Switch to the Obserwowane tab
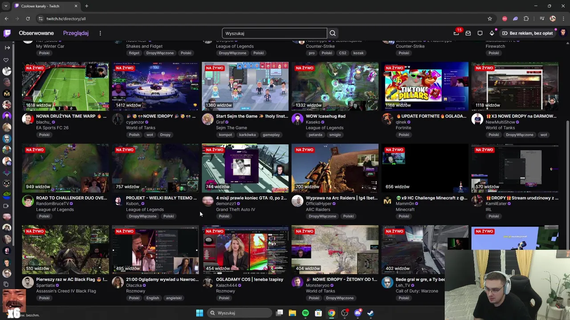This screenshot has height=320, width=570. [x=36, y=33]
